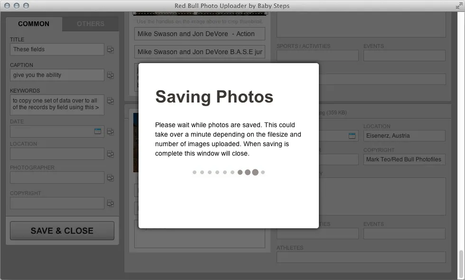Select the upper Sports / Activities field
Image resolution: width=465 pixels, height=280 pixels.
[x=317, y=56]
